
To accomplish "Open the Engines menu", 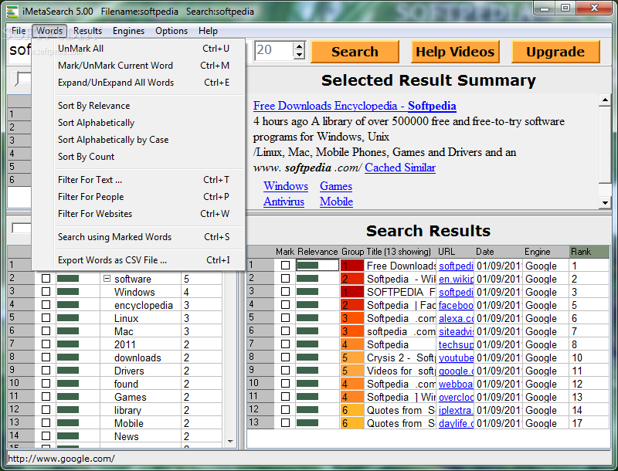I will point(128,31).
